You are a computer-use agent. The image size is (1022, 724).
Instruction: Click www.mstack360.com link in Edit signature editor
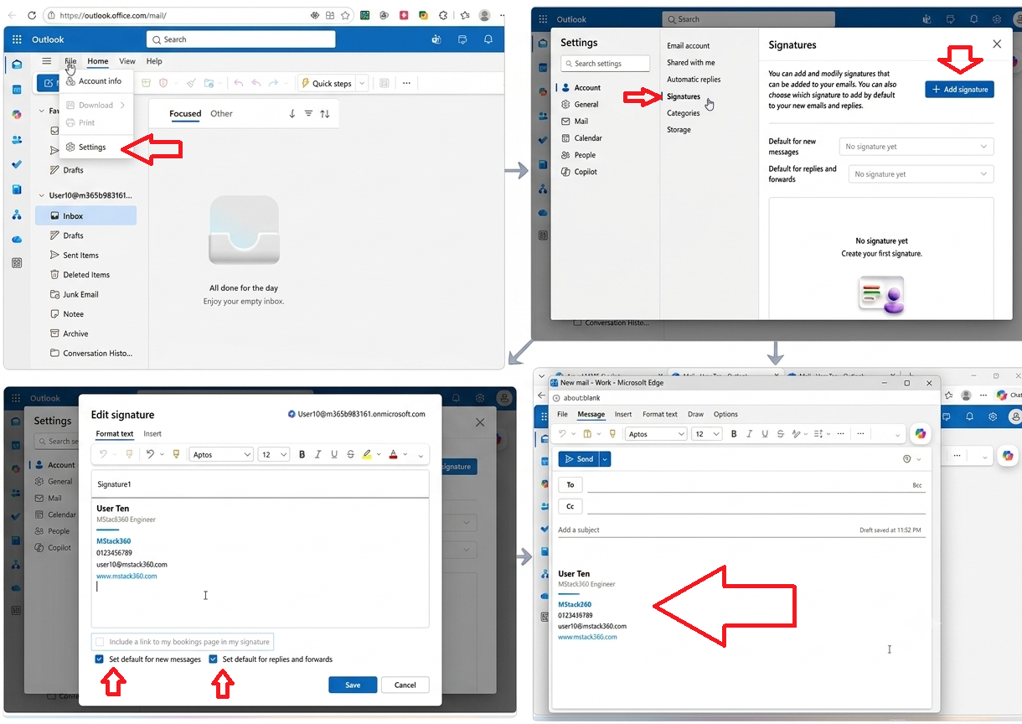[126, 576]
